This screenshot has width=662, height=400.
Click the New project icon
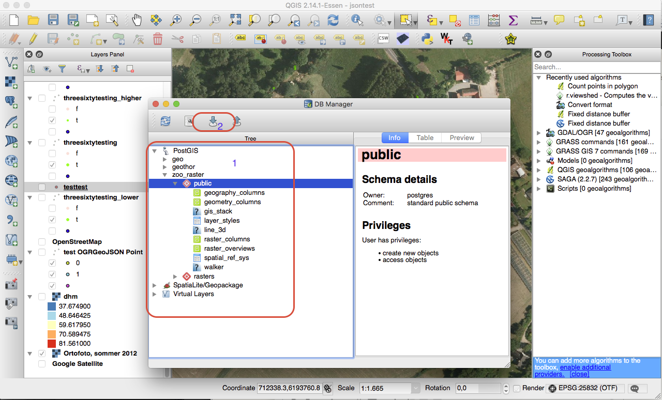coord(14,20)
